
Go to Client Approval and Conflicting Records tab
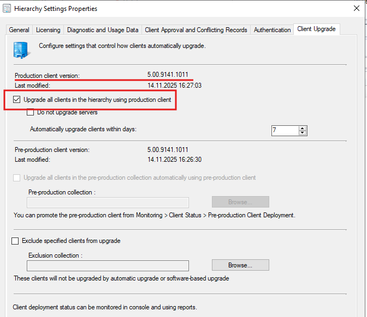coord(196,30)
